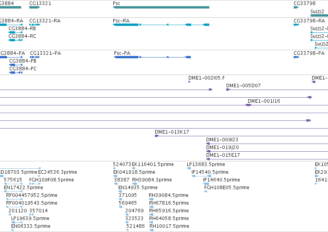Click the CG33798 gene glyph
Viewport: 328px width, 232px height.
(296, 7)
